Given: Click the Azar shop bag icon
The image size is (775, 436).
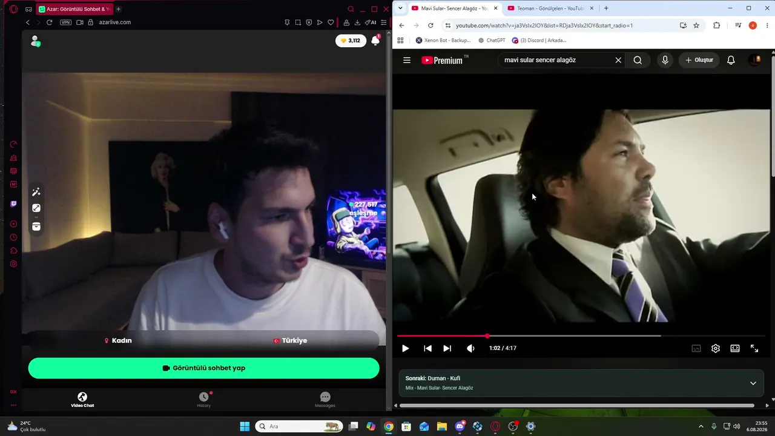Looking at the screenshot, I should (x=36, y=226).
